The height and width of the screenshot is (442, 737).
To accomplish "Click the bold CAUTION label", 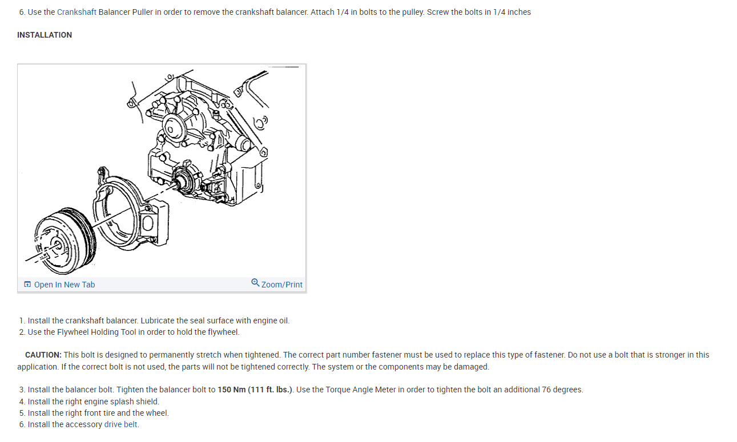I will (43, 355).
